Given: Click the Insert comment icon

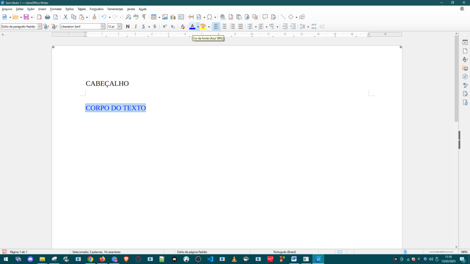Looking at the screenshot, I should (265, 17).
